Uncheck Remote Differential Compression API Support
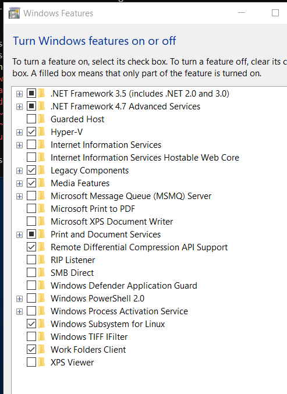The height and width of the screenshot is (394, 287). 31,247
